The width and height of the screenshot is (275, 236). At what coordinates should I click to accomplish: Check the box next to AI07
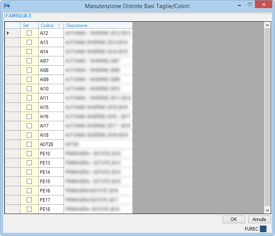29,61
